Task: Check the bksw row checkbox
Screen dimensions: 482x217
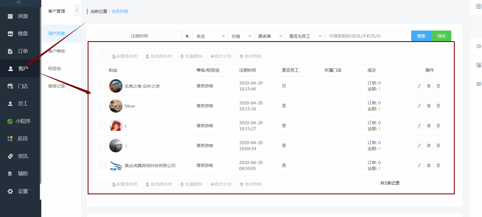Action: tap(103, 106)
